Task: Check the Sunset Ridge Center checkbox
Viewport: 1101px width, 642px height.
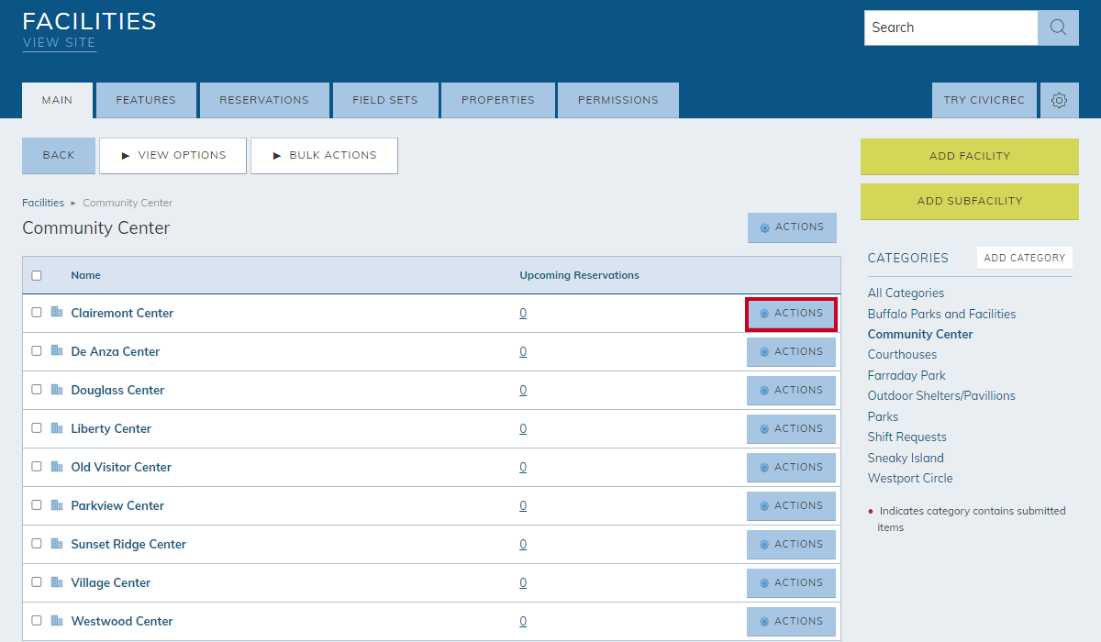Action: click(37, 543)
